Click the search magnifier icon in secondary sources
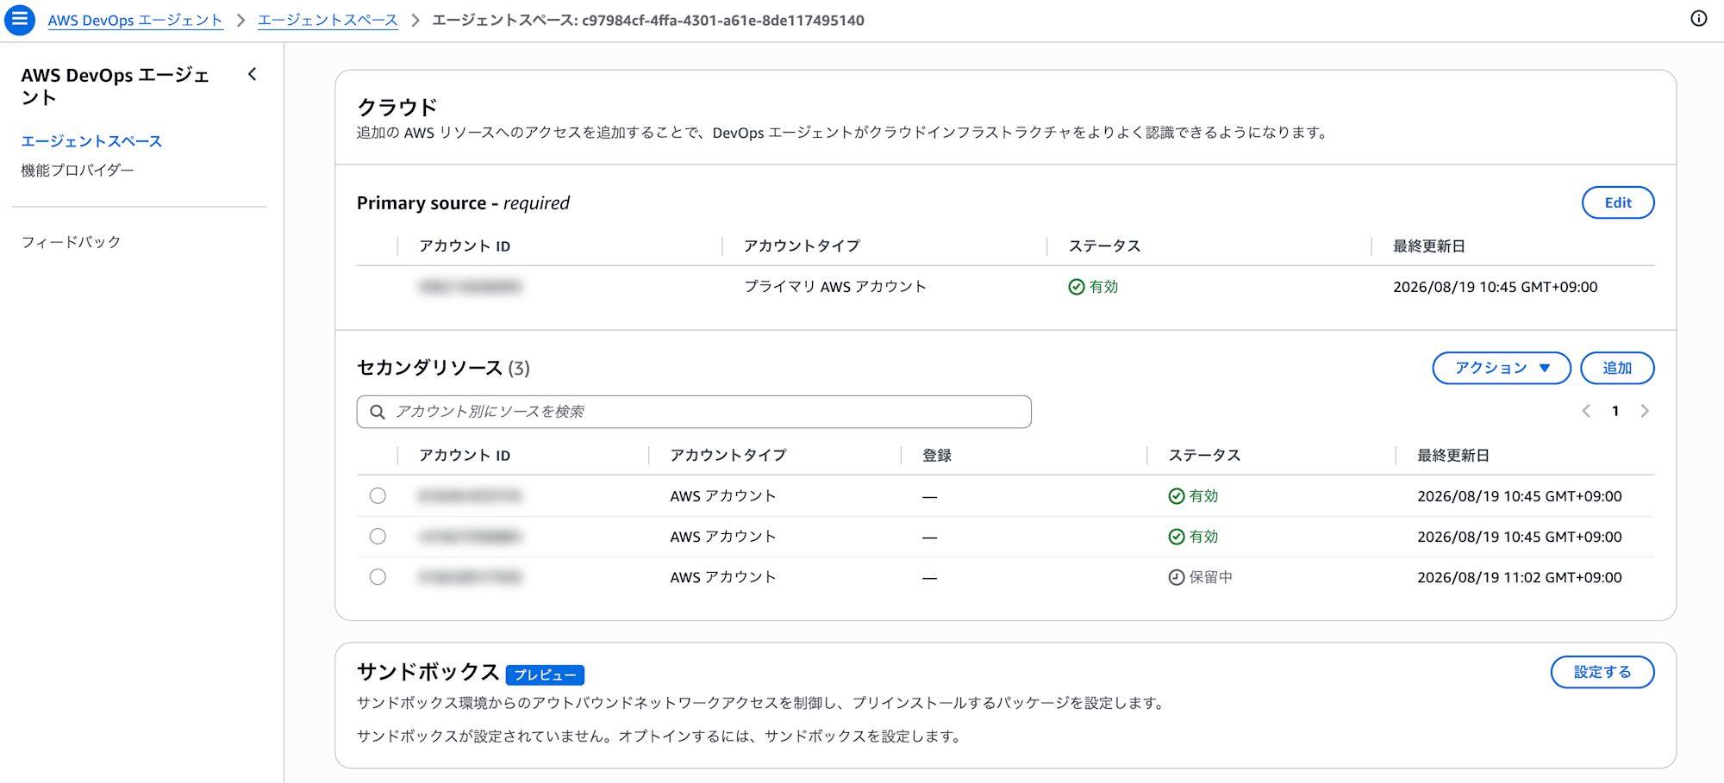This screenshot has height=783, width=1724. pyautogui.click(x=378, y=412)
